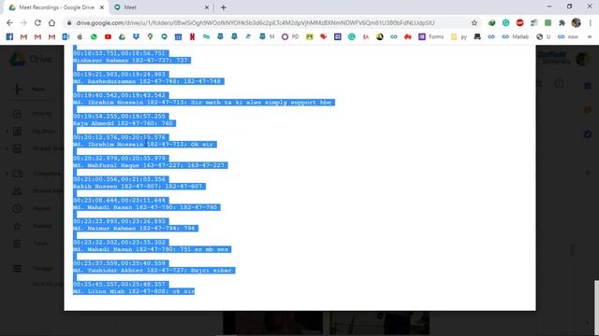
Task: Click the Chrome forward arrow
Action: tap(23, 22)
